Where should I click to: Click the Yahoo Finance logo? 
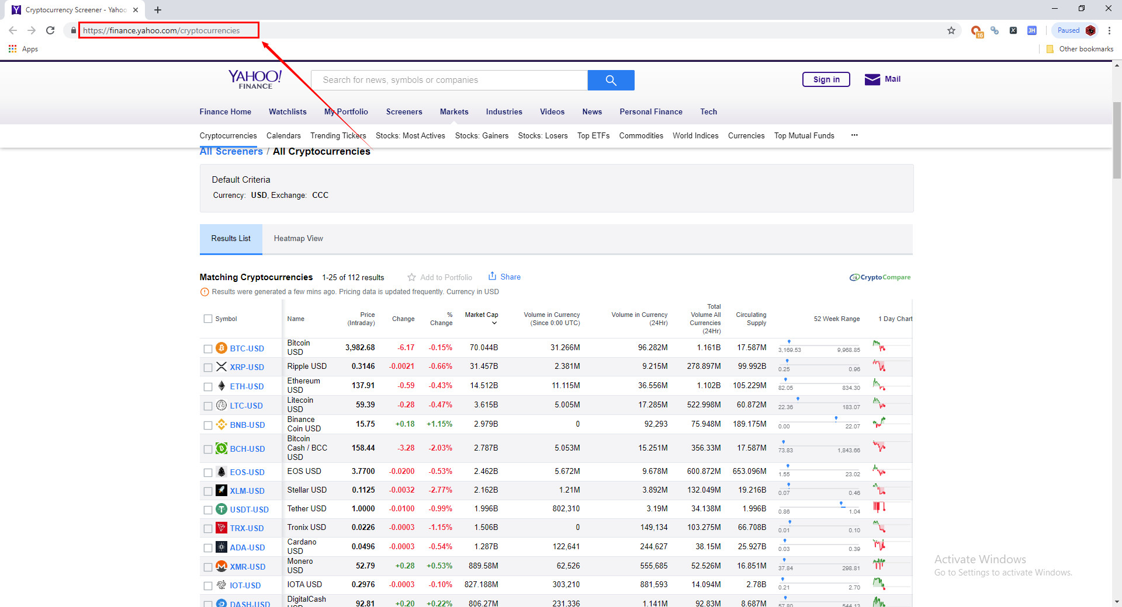(x=255, y=79)
